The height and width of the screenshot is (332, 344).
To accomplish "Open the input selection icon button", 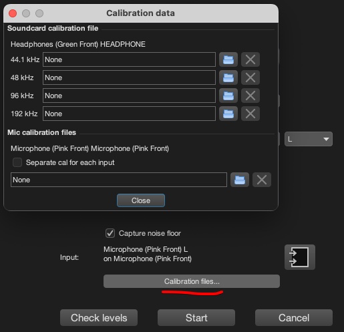I will pyautogui.click(x=300, y=257).
